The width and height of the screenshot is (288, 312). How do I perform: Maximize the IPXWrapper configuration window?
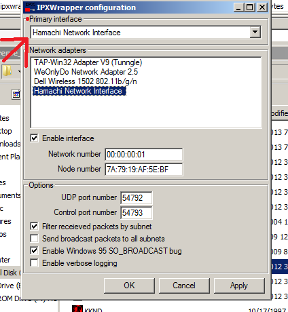[x=249, y=7]
